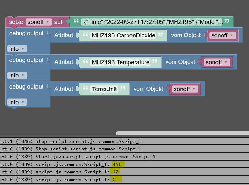The width and height of the screenshot is (249, 185).
Task: Select the second debug output block label
Action: (26, 60)
